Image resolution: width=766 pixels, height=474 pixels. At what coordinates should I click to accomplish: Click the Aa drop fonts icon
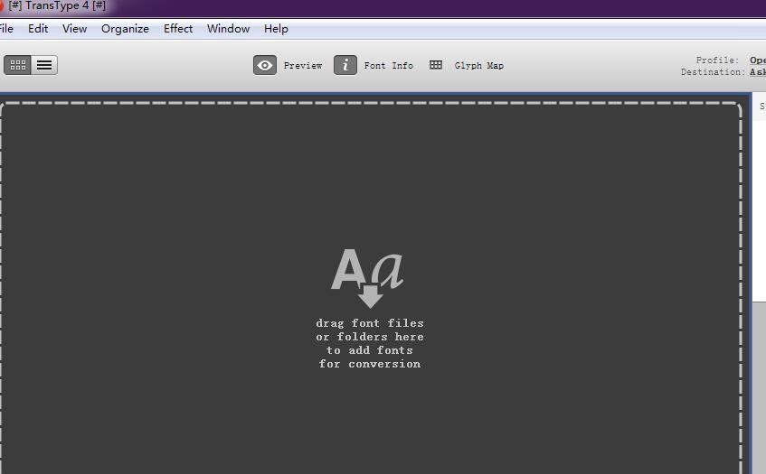pos(368,278)
